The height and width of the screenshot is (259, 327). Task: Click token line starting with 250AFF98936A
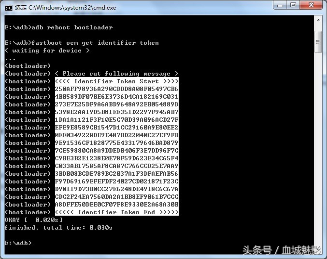click(x=117, y=89)
